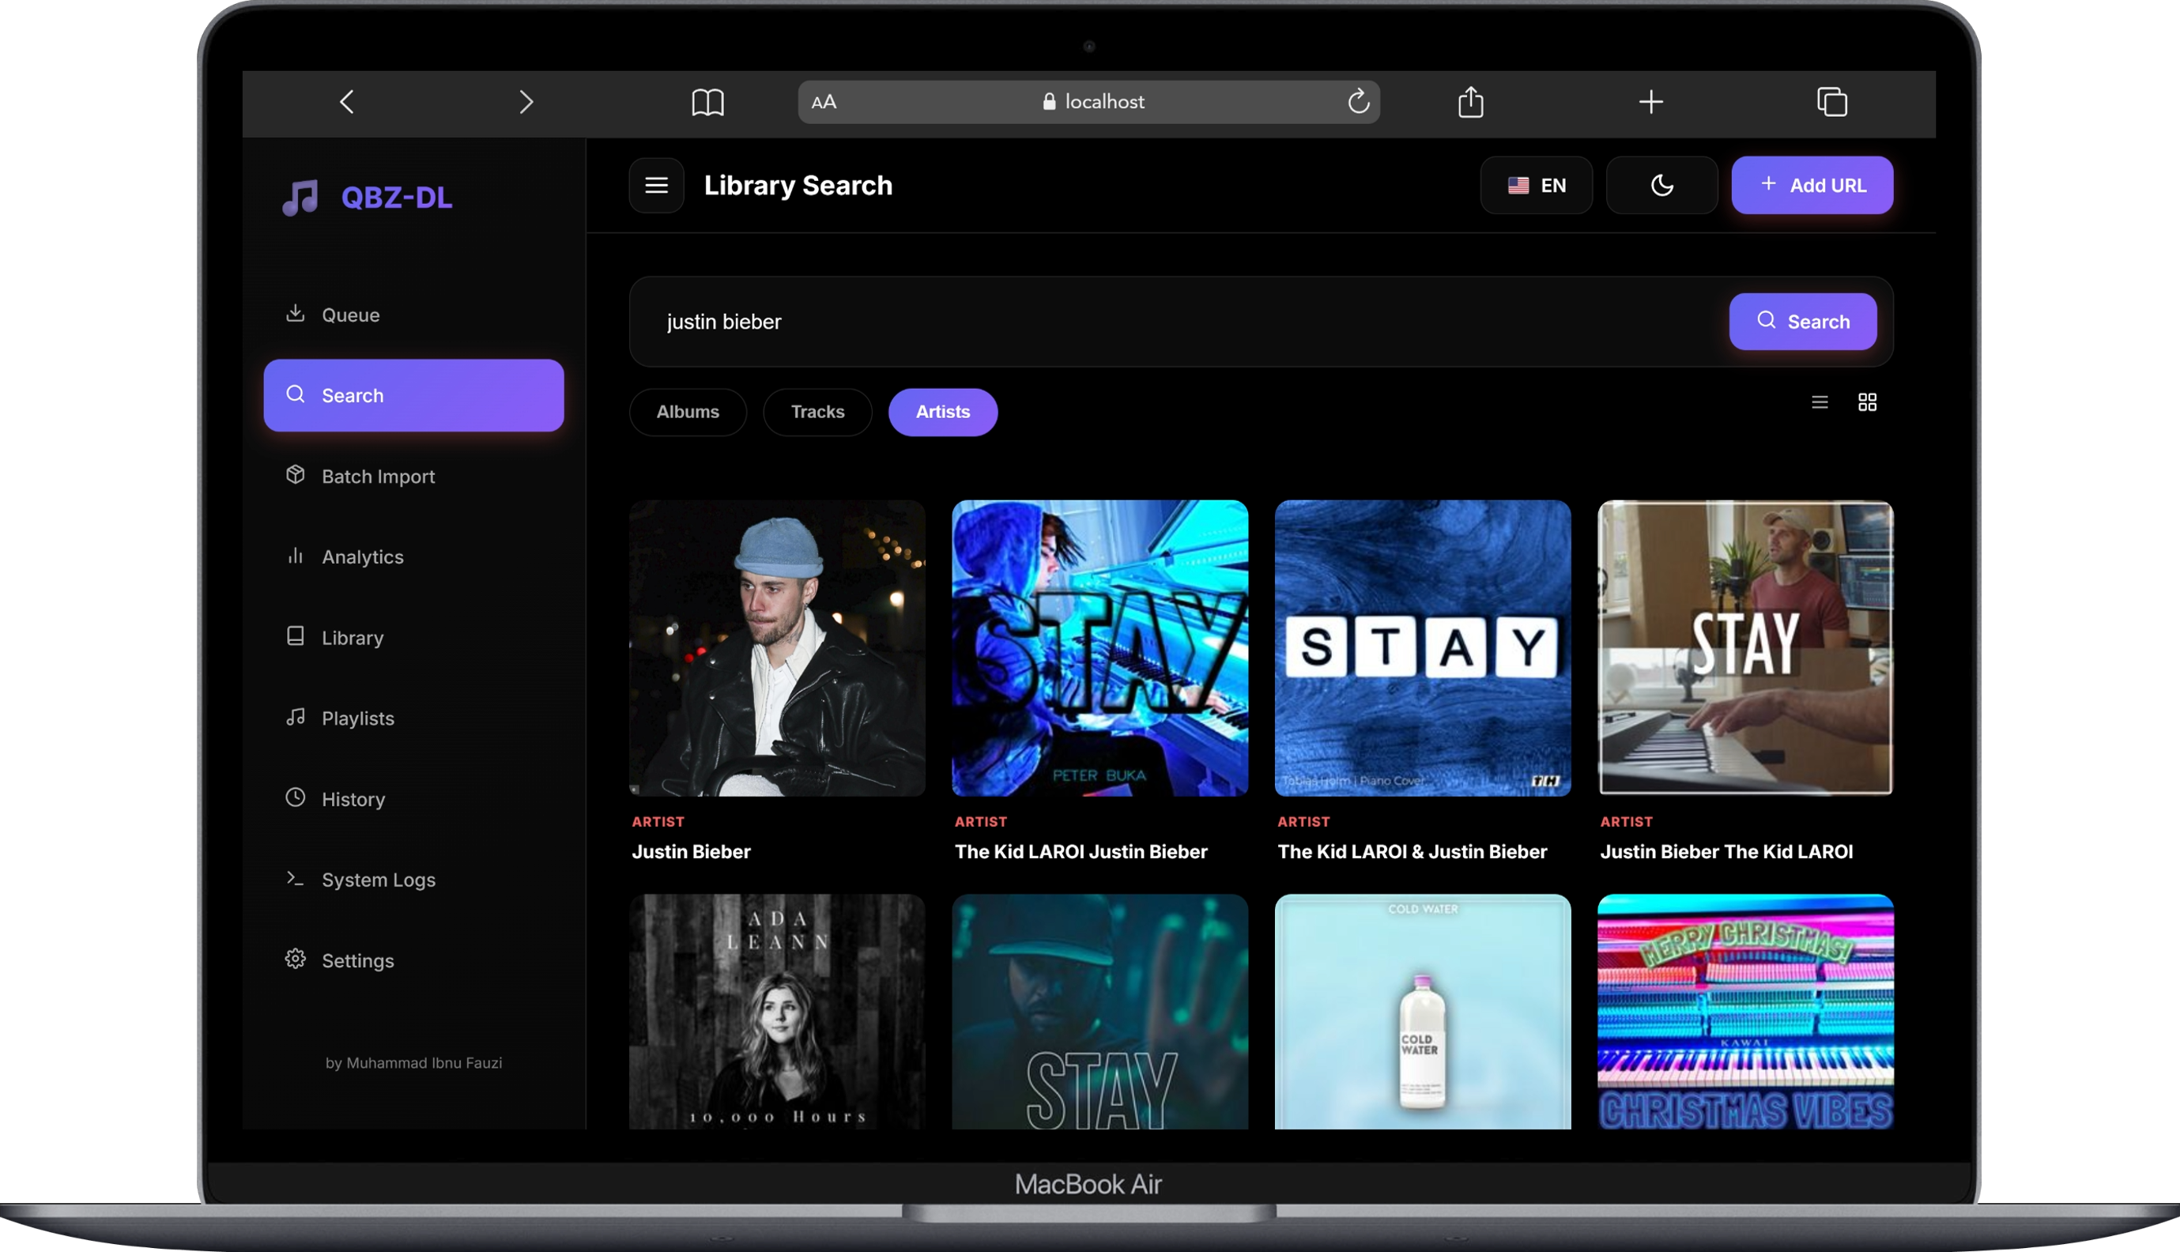Open the EN language selector
Viewport: 2180px width, 1252px height.
coord(1535,185)
